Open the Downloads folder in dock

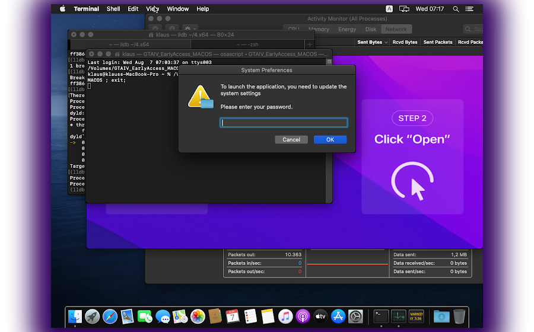pos(441,317)
